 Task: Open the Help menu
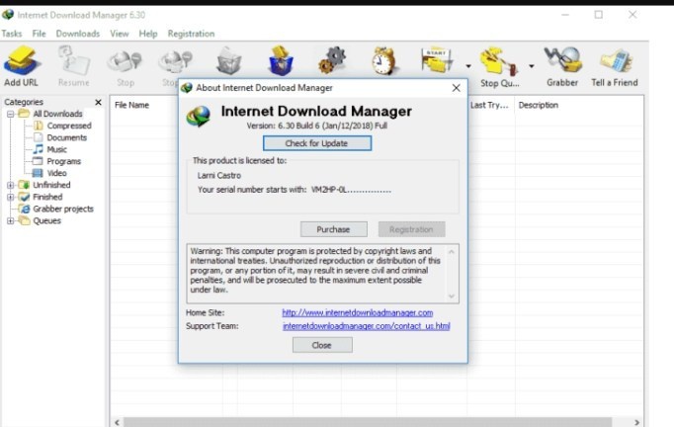click(148, 34)
